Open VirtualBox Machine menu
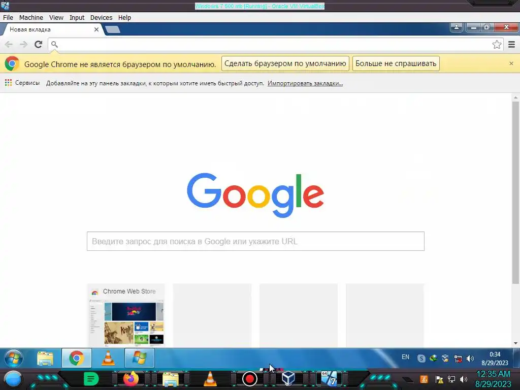520x390 pixels. coord(31,18)
